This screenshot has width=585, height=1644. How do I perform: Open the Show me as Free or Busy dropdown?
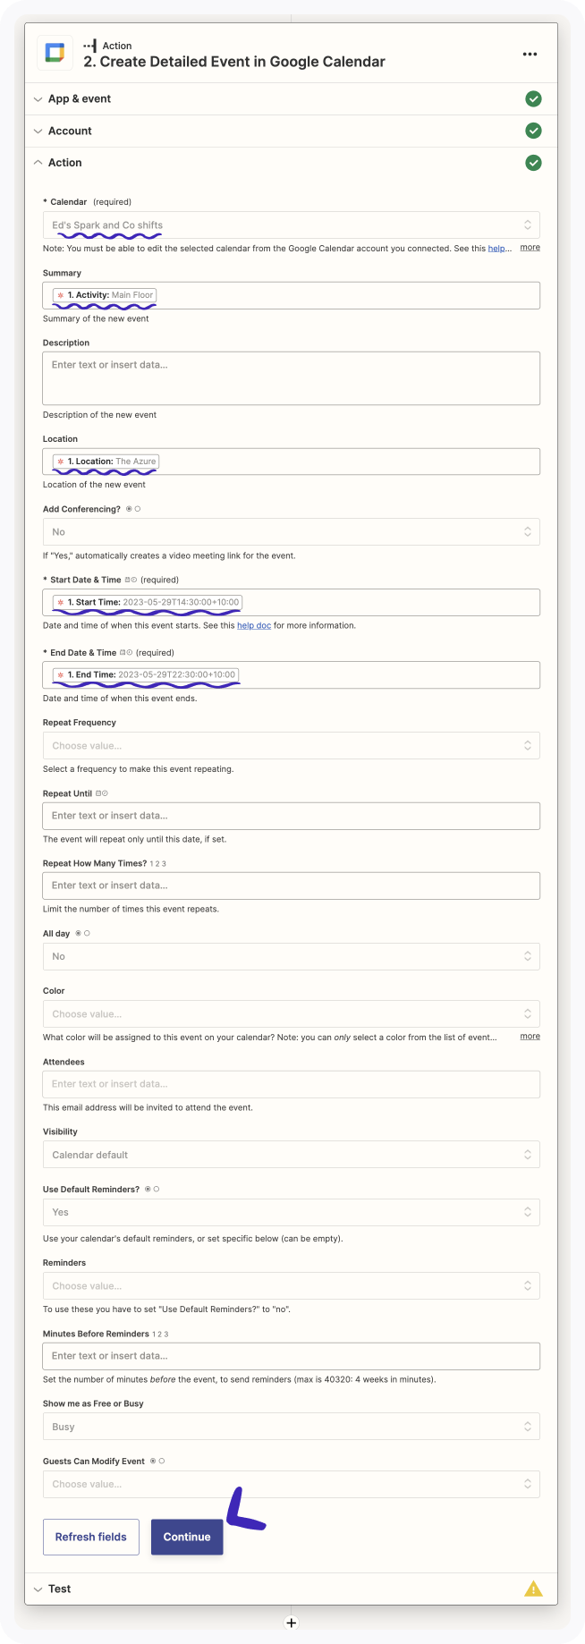pos(291,1427)
